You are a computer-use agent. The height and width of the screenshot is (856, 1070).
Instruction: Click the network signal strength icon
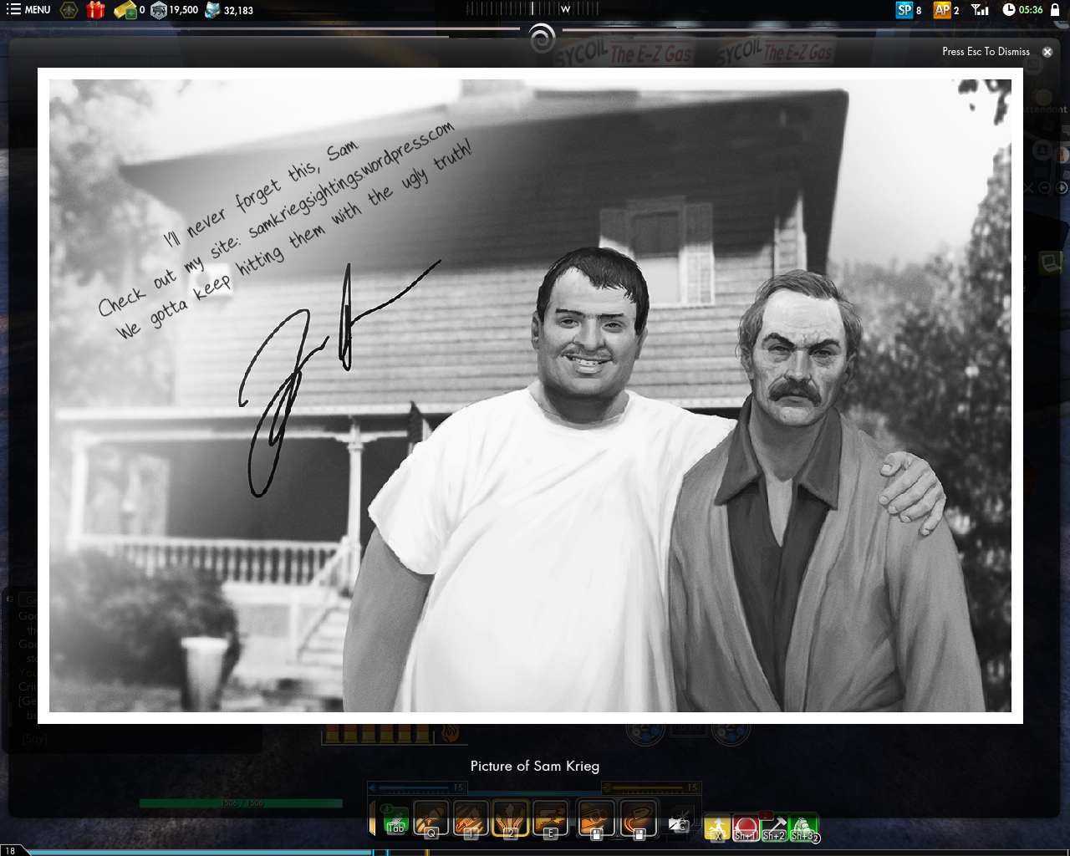point(980,10)
